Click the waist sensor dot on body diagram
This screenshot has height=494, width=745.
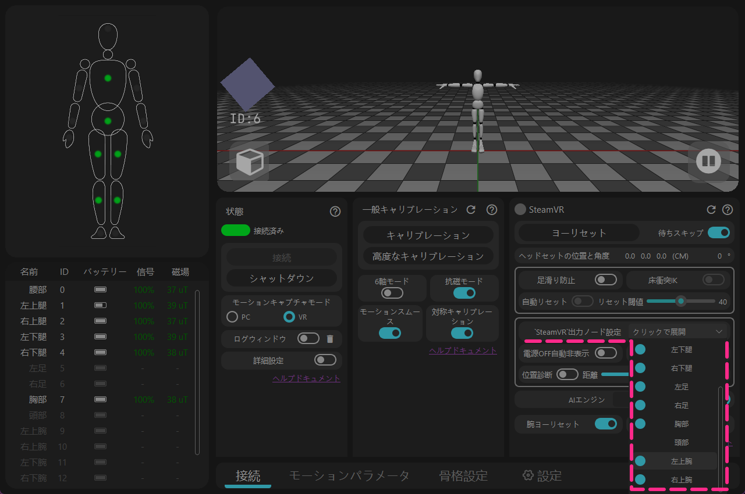(x=108, y=121)
